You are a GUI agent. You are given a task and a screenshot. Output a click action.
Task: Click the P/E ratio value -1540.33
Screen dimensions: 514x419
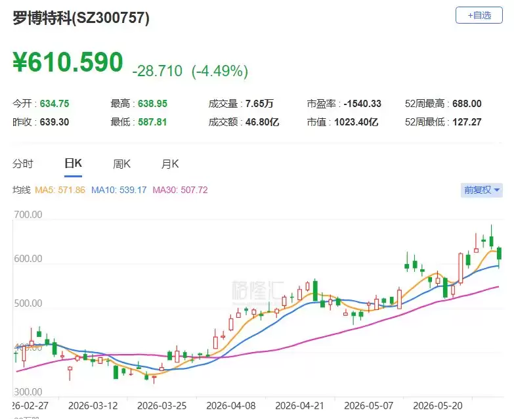click(x=362, y=104)
